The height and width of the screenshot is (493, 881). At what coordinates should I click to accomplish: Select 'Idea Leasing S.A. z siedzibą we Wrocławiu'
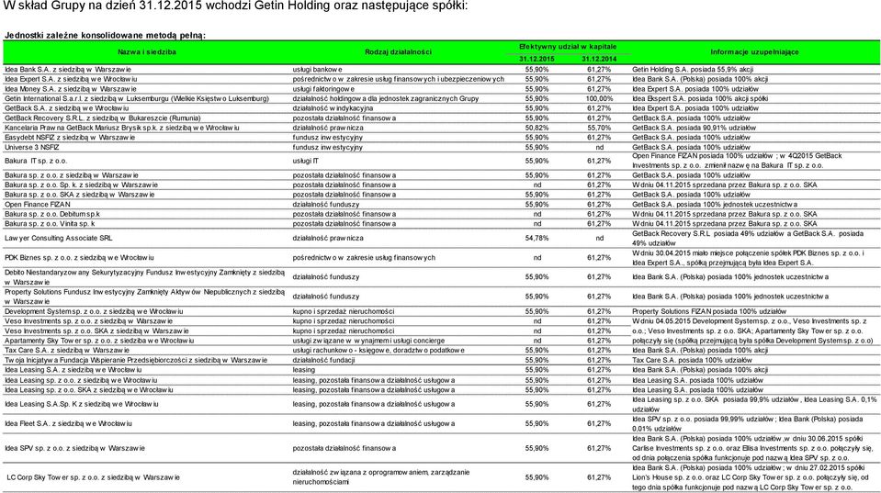click(73, 369)
